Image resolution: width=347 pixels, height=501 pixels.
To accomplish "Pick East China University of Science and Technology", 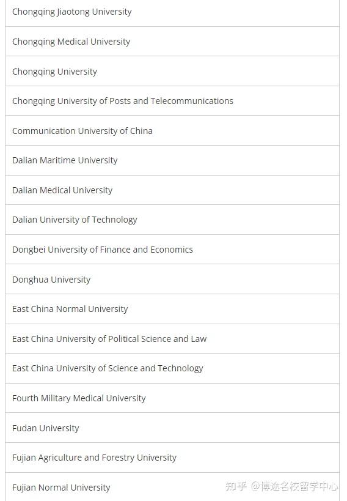I will 172,368.
